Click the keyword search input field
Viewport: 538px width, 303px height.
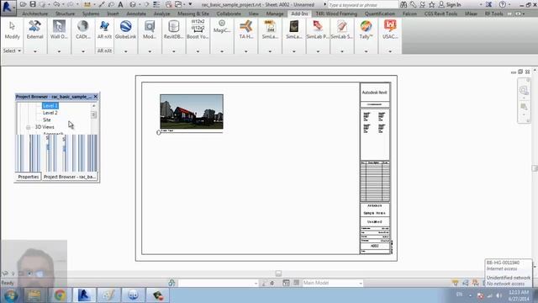(x=363, y=5)
